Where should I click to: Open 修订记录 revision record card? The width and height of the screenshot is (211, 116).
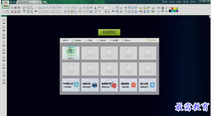[x=147, y=85]
